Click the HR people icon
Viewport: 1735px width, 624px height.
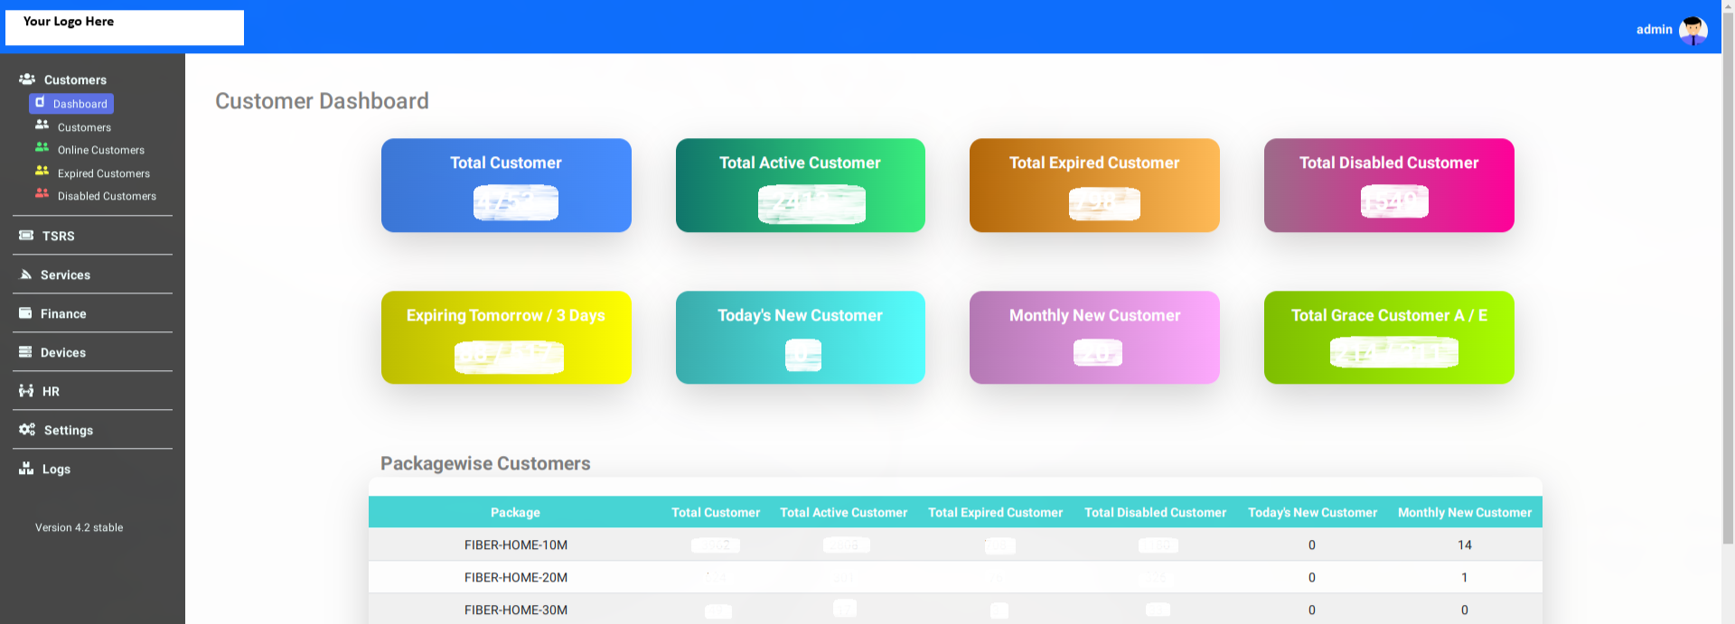pyautogui.click(x=26, y=391)
